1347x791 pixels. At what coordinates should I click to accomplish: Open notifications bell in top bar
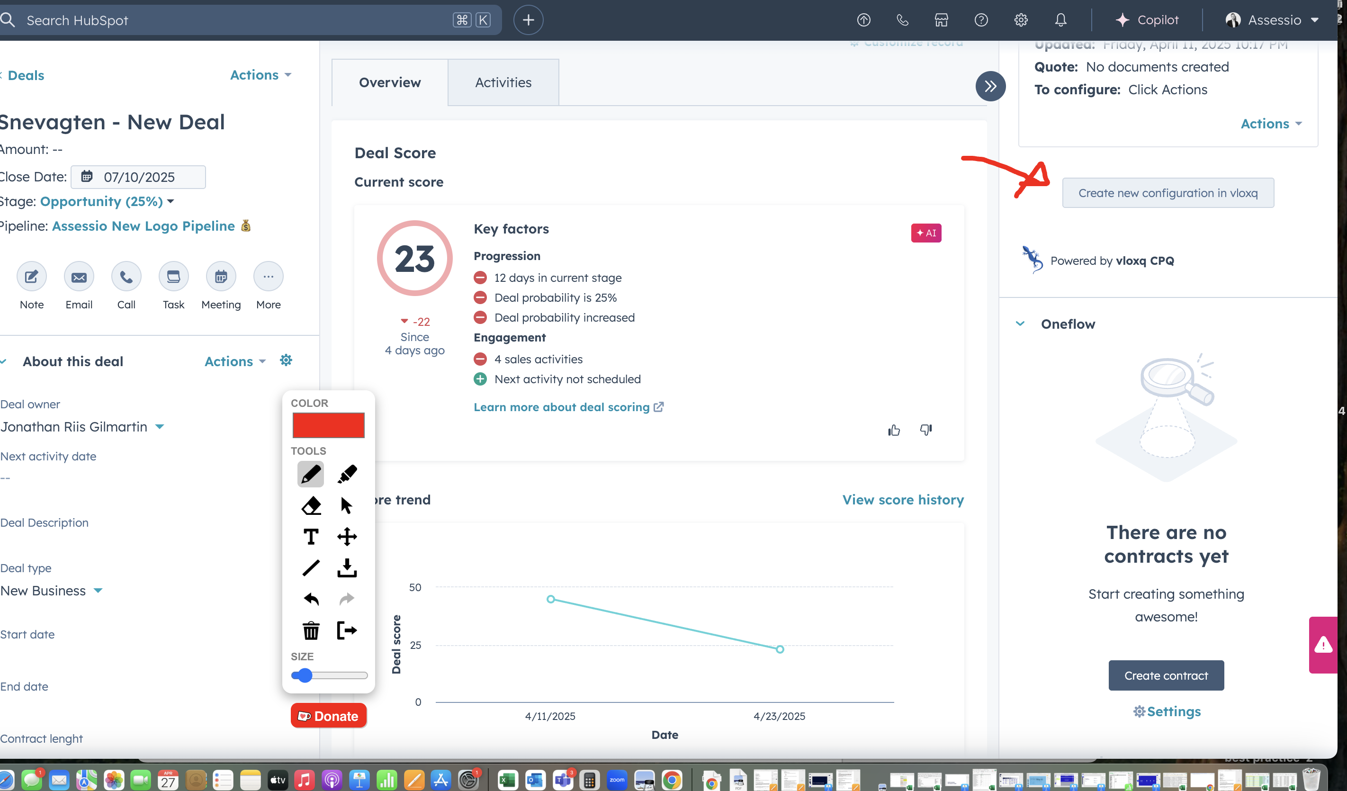[1060, 20]
